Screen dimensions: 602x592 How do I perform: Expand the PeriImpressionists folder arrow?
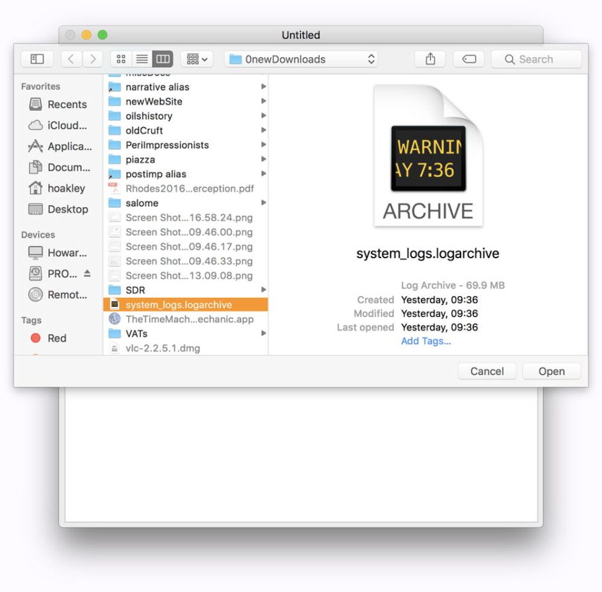click(263, 145)
